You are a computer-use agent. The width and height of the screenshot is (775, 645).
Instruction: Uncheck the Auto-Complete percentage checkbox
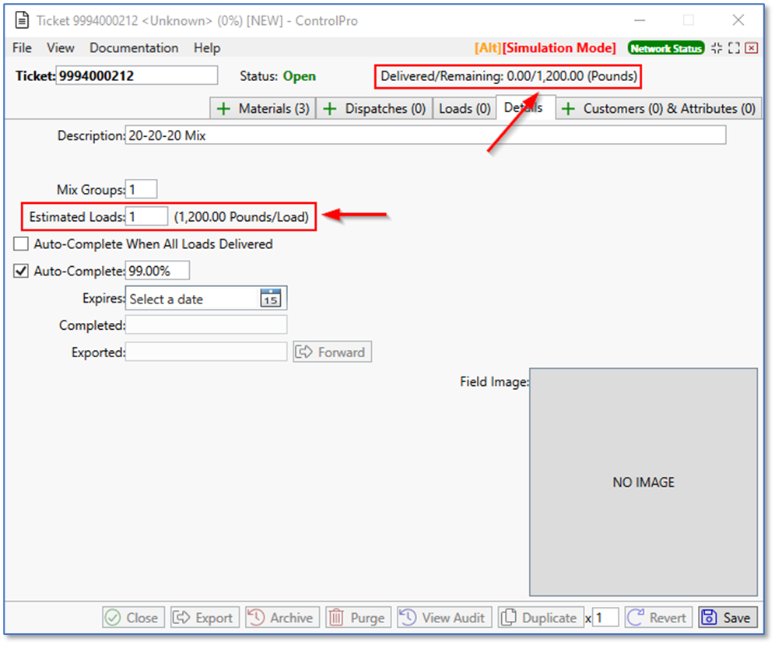21,272
